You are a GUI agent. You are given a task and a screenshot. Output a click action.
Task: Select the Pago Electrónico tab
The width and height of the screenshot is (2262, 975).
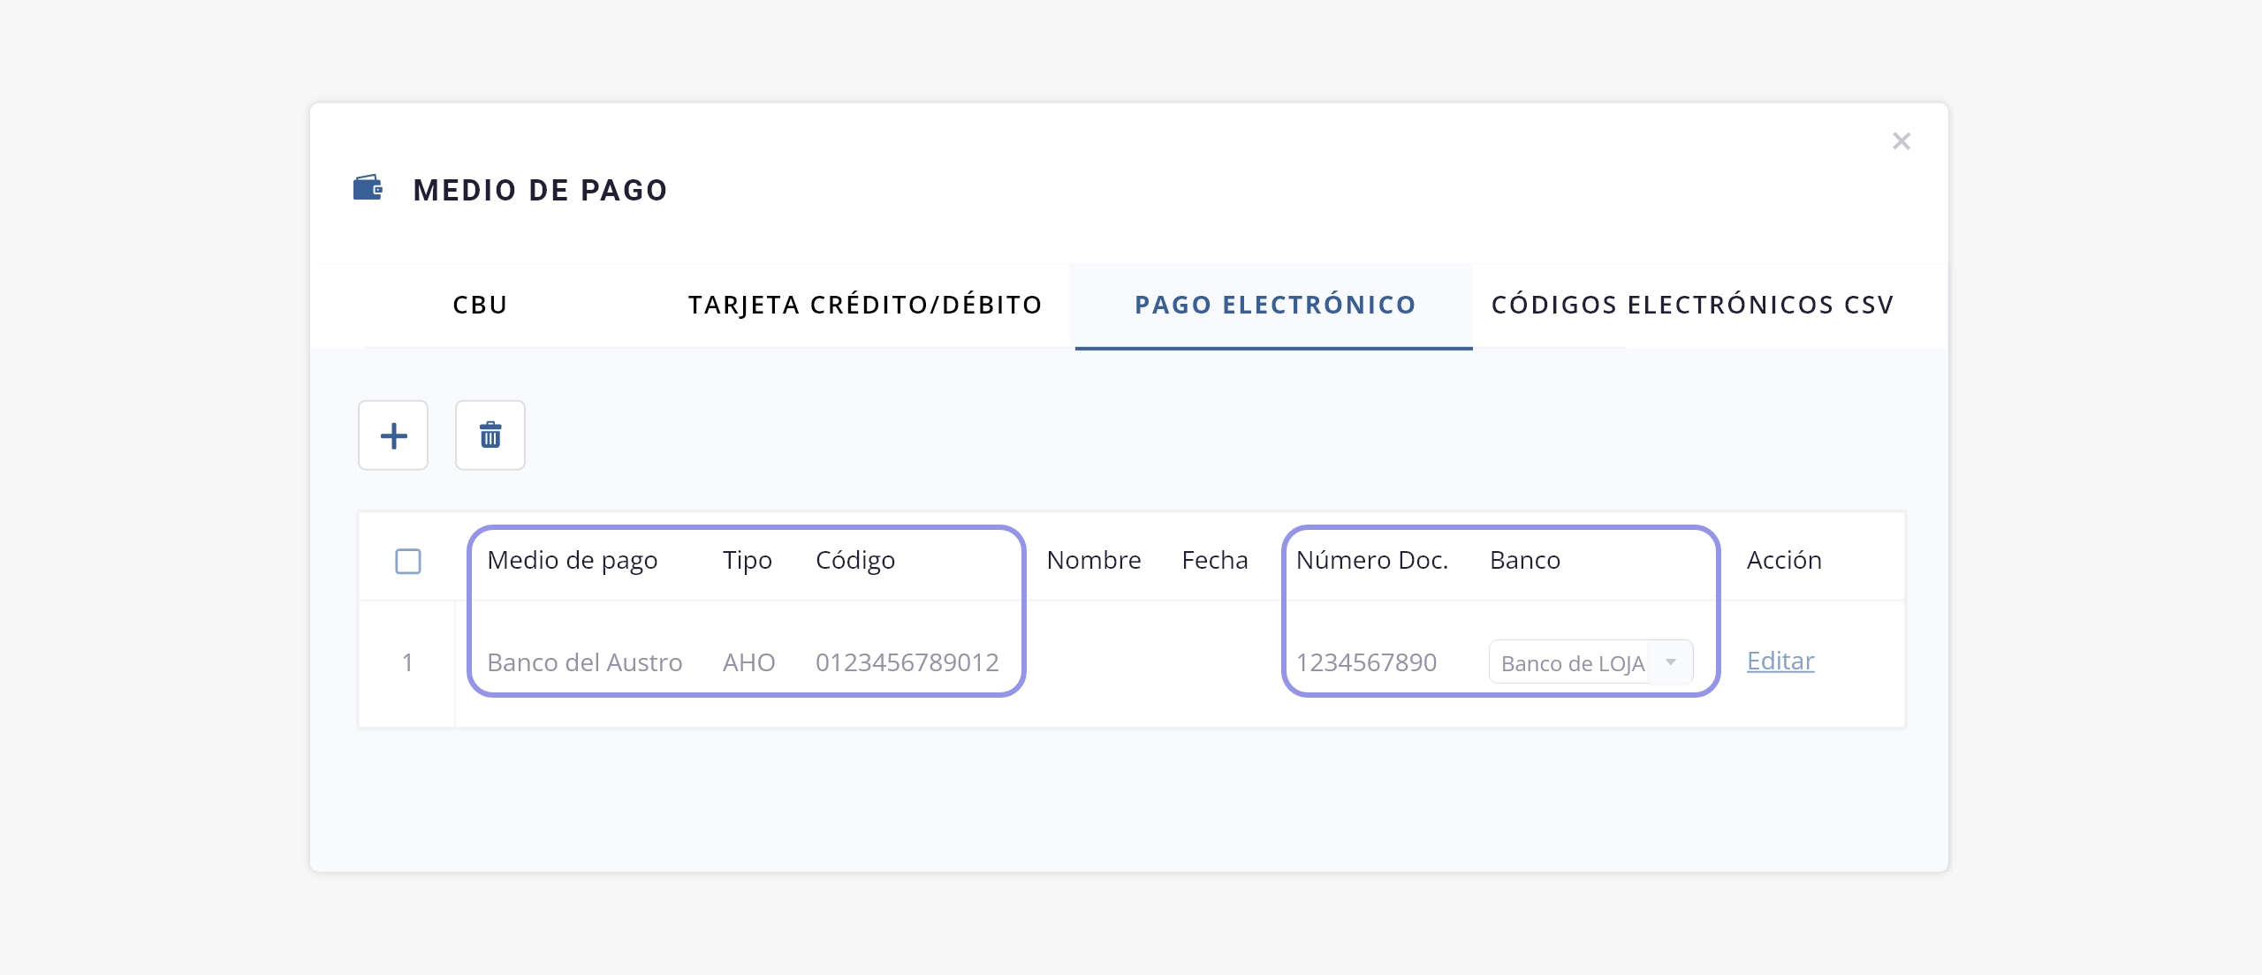[1275, 305]
